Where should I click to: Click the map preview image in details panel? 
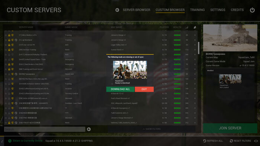pos(230,38)
